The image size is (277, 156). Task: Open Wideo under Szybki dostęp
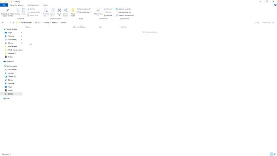(10, 57)
